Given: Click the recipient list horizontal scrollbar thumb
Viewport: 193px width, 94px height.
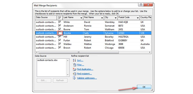Looking at the screenshot, I should tap(79, 52).
